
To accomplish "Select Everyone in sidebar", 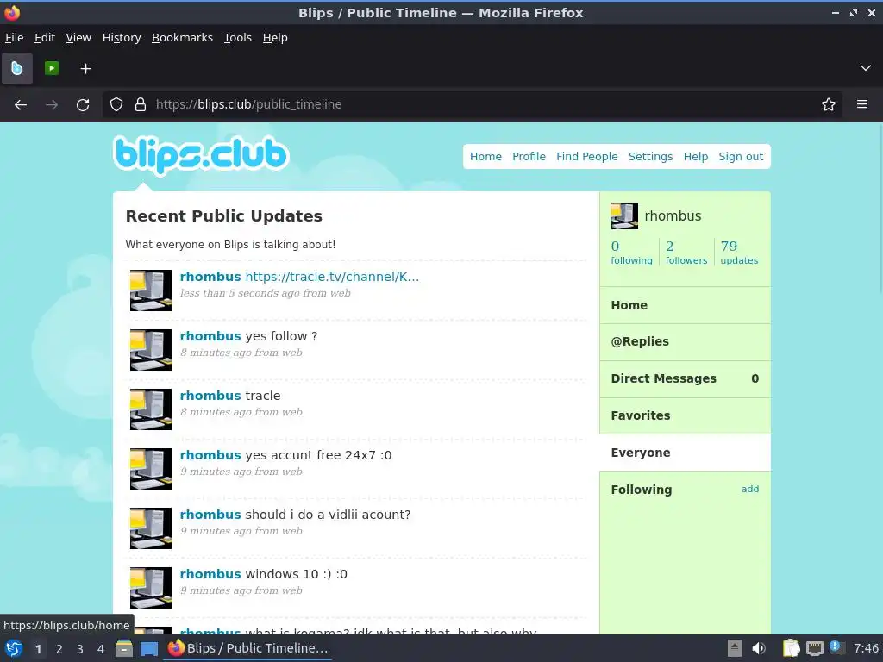I will (685, 453).
